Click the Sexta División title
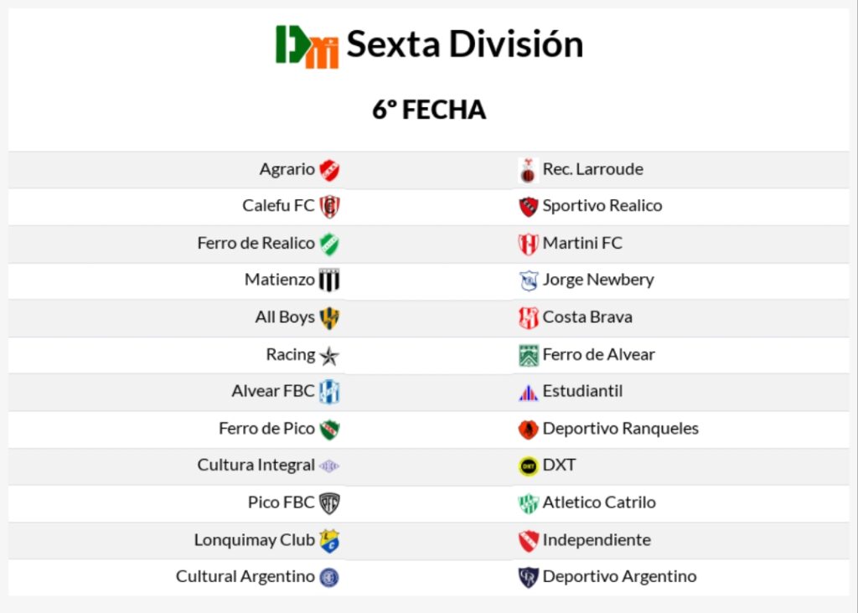Screen dimensions: 858x613 point(465,44)
